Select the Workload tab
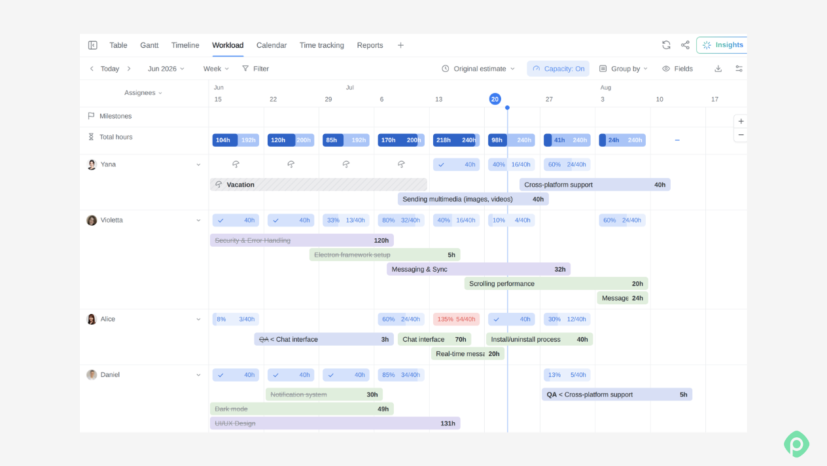 click(228, 45)
